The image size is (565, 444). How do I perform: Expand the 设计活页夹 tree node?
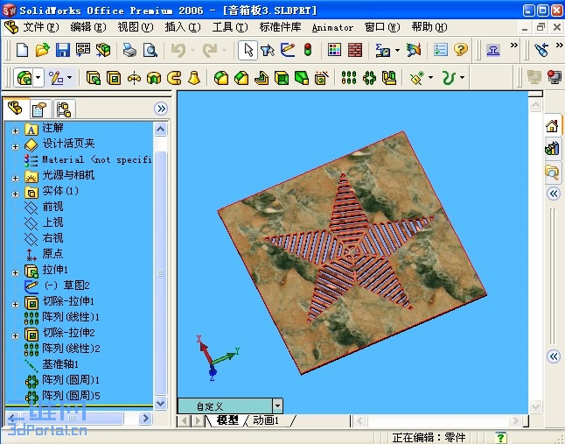click(15, 146)
